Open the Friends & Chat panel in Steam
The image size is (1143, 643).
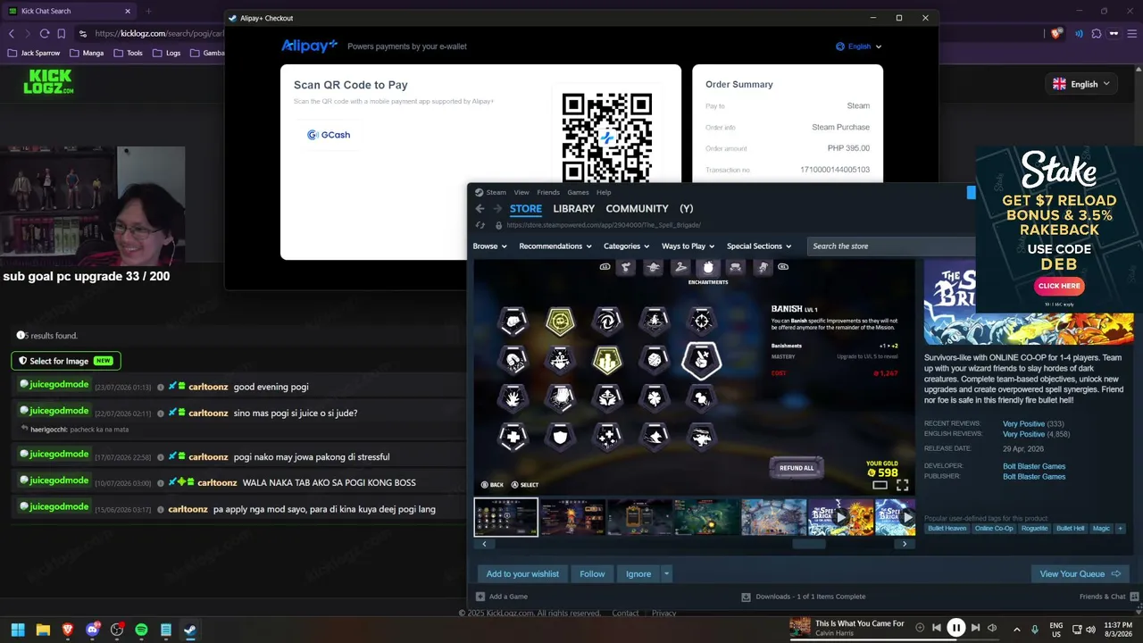point(1109,597)
